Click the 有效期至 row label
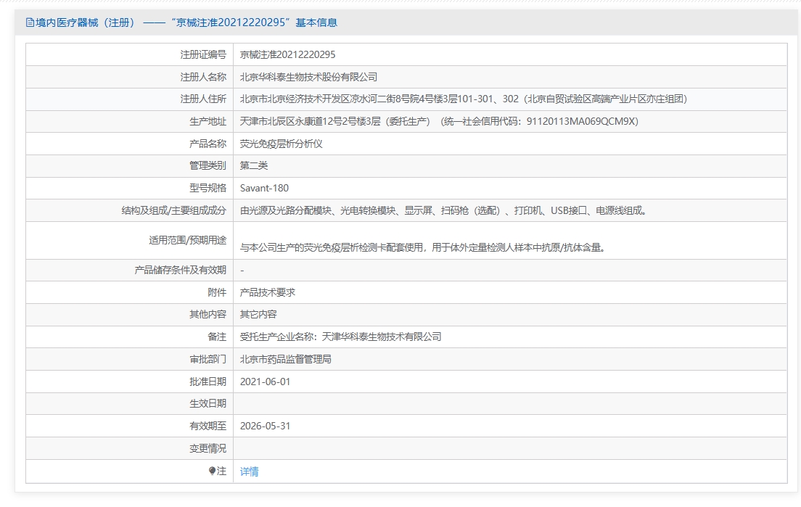The image size is (801, 507). coord(208,426)
